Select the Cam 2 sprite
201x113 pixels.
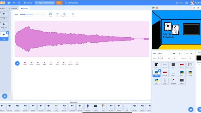pyautogui.click(x=190, y=73)
